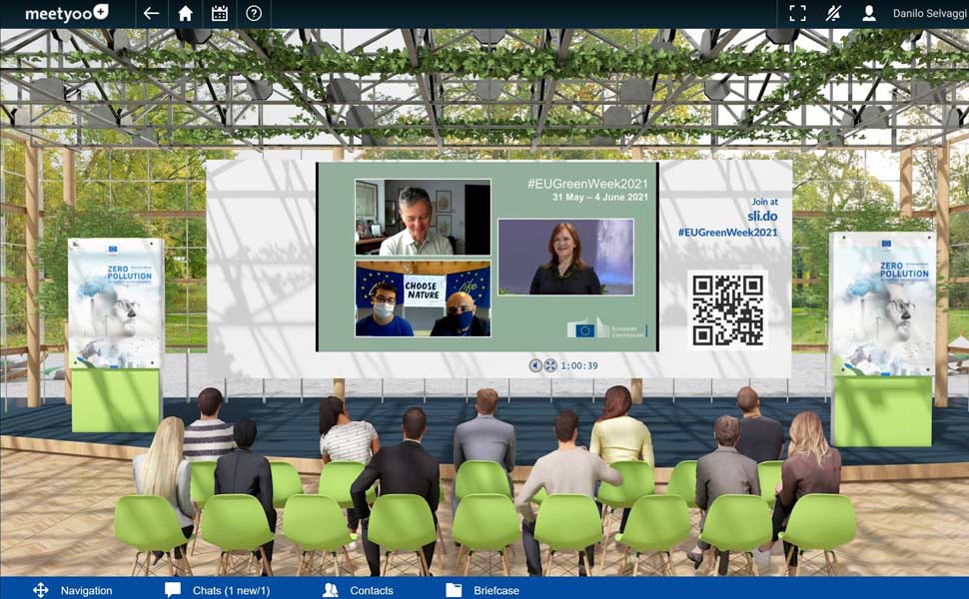Screen dimensions: 969x599
Task: Click the 'Join at sli.do' link
Action: pyautogui.click(x=762, y=208)
